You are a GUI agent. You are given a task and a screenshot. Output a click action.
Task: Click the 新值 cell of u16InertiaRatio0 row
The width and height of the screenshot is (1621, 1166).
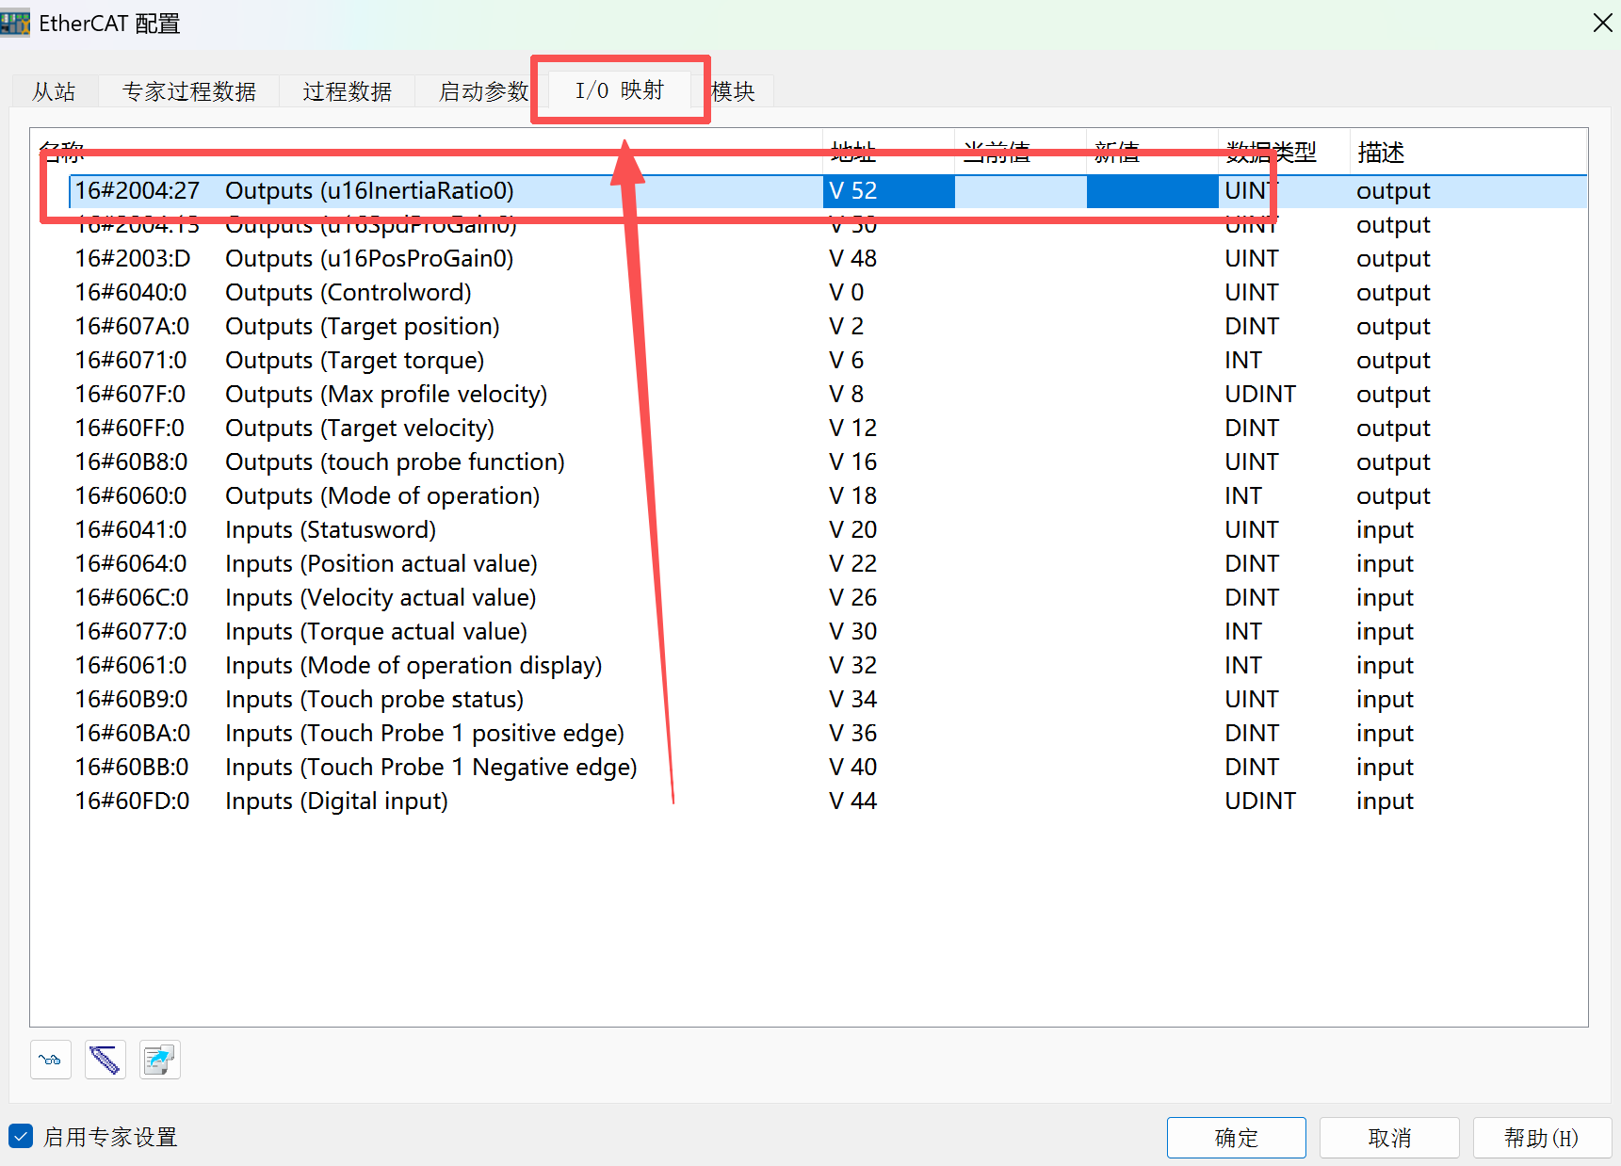coord(1152,191)
